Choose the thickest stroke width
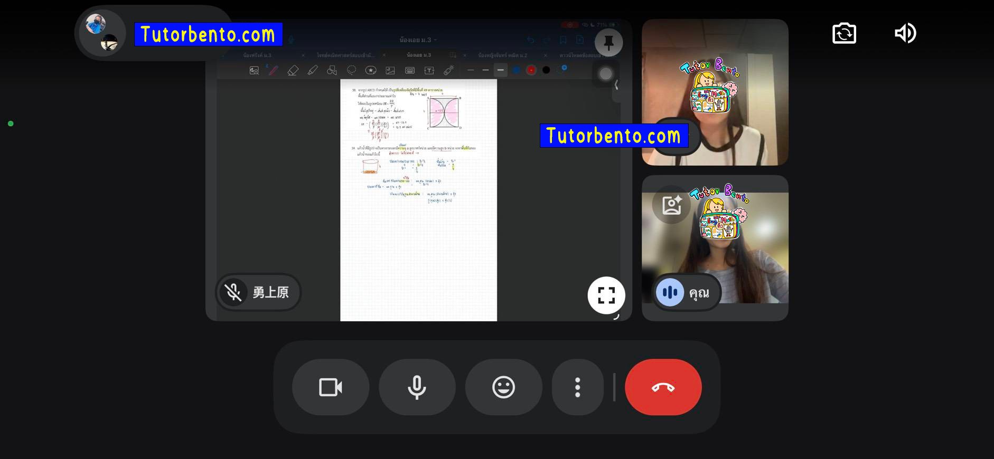 pos(501,70)
